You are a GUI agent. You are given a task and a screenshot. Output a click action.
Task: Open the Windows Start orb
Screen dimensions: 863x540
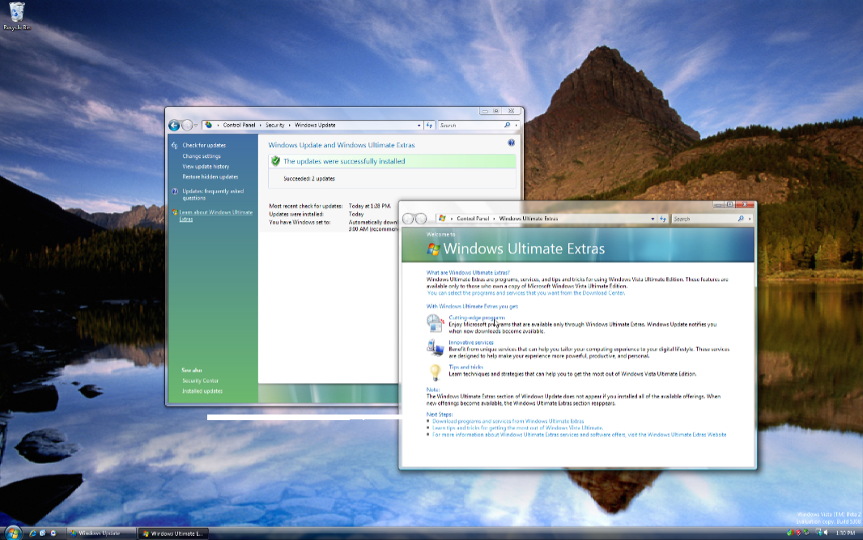coord(12,533)
